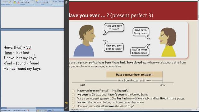Click the page number indicator in Word's status bar

click(6, 110)
